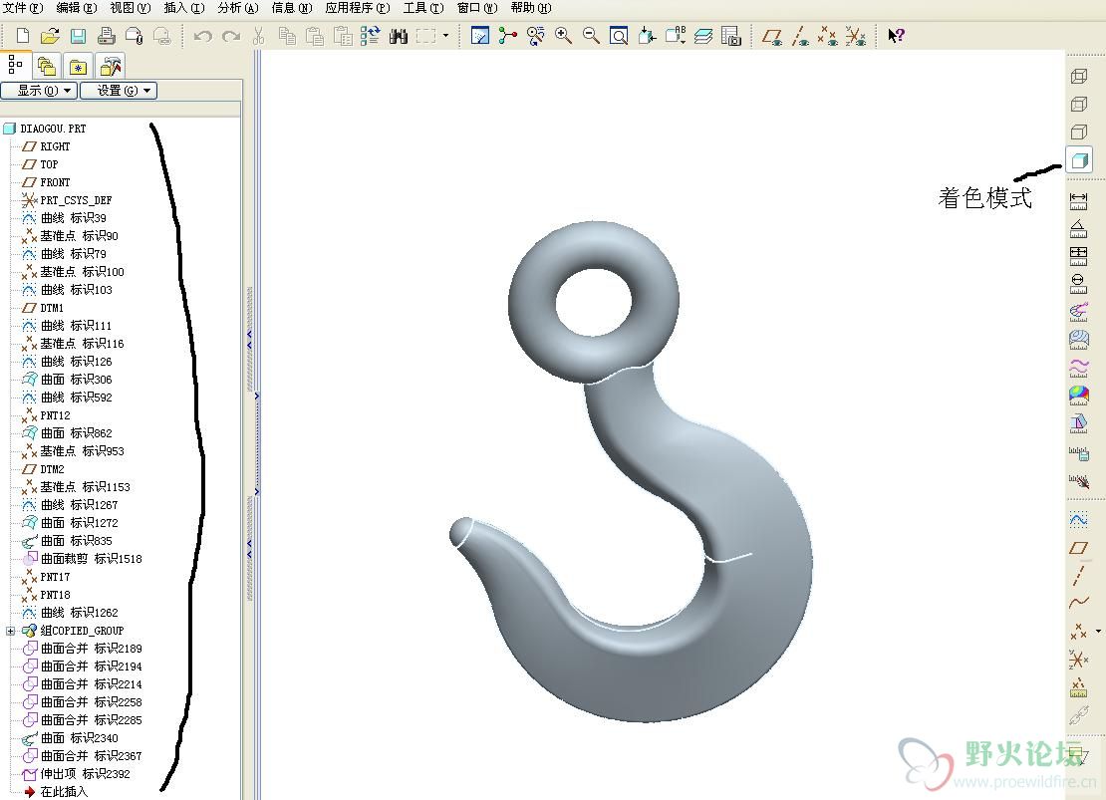The height and width of the screenshot is (800, 1106).
Task: Create a datum plane from the right toolbar
Action: coord(1078,547)
